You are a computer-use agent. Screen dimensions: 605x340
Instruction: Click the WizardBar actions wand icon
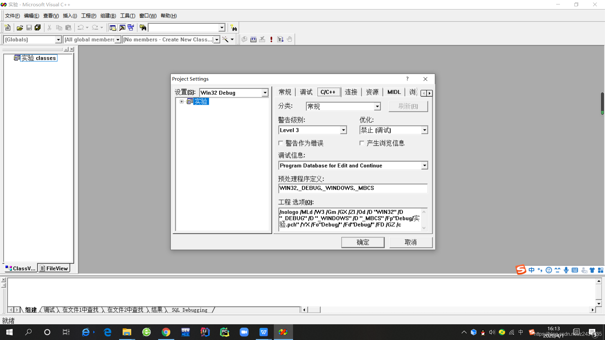[225, 39]
